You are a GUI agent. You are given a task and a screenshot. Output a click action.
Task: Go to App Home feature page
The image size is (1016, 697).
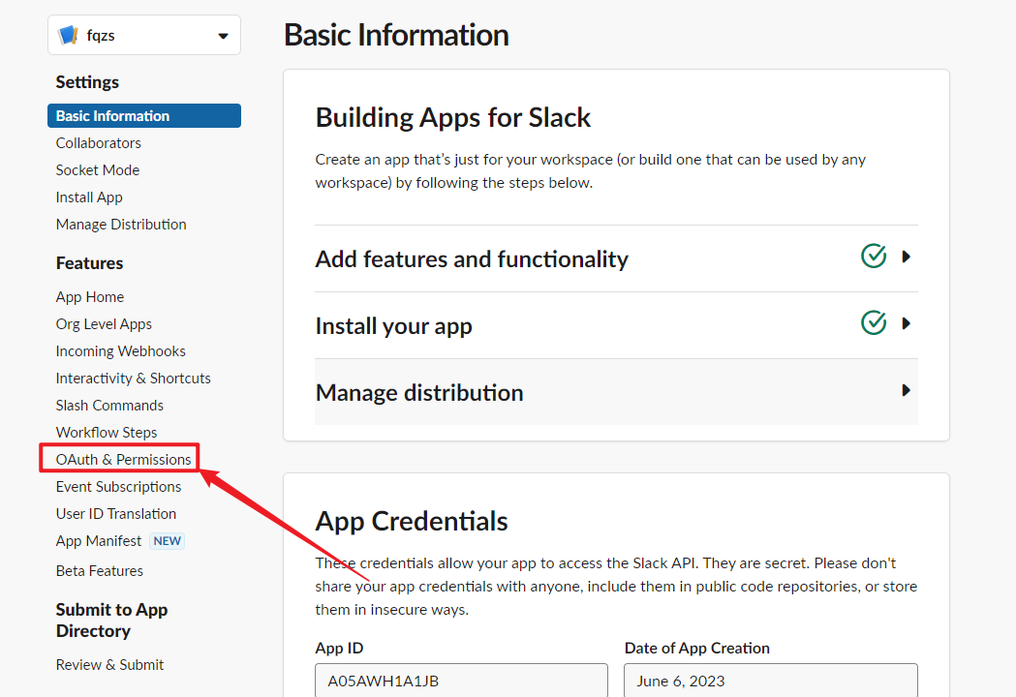(x=89, y=297)
